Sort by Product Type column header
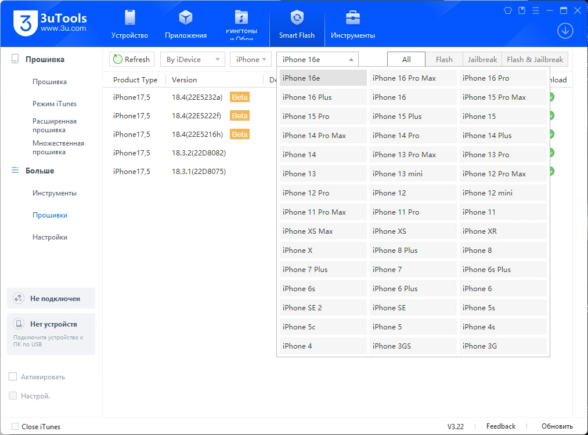 click(135, 80)
